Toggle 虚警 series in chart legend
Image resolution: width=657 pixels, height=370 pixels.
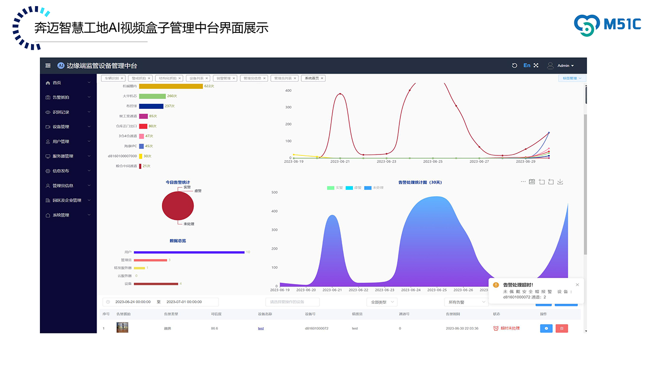pos(353,188)
